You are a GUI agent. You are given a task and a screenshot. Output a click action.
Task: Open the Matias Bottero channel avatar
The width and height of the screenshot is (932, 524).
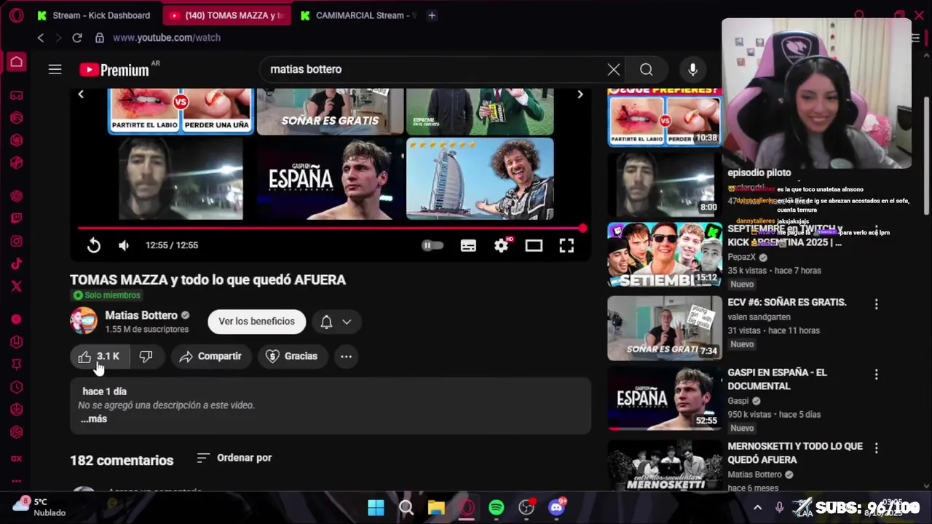[x=84, y=321]
